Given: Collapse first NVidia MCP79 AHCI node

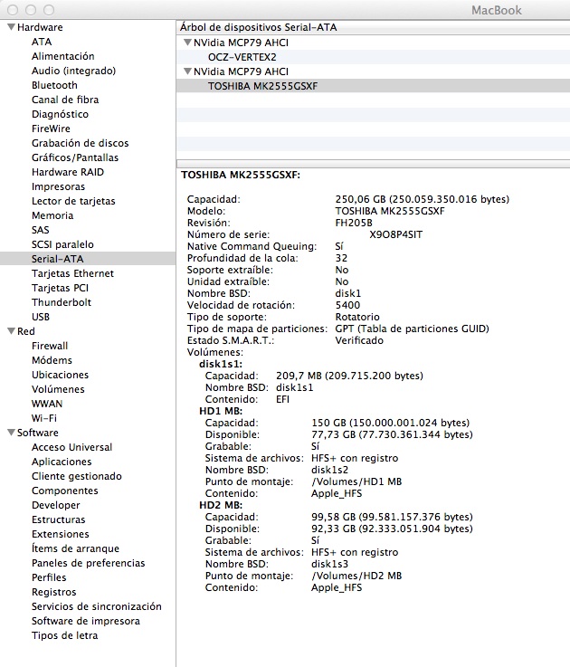Looking at the screenshot, I should click(186, 43).
